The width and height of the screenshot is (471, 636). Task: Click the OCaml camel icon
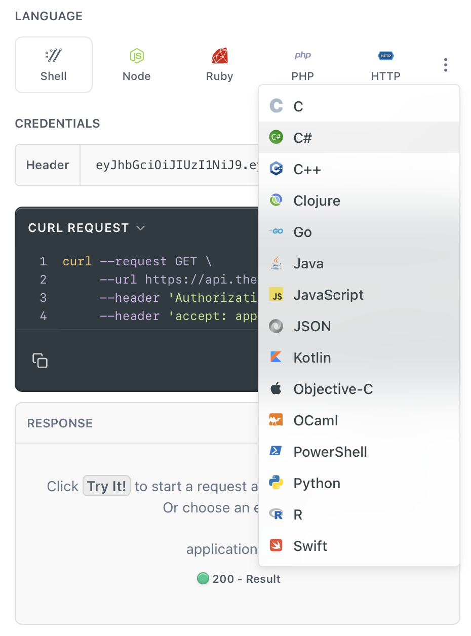tap(276, 420)
